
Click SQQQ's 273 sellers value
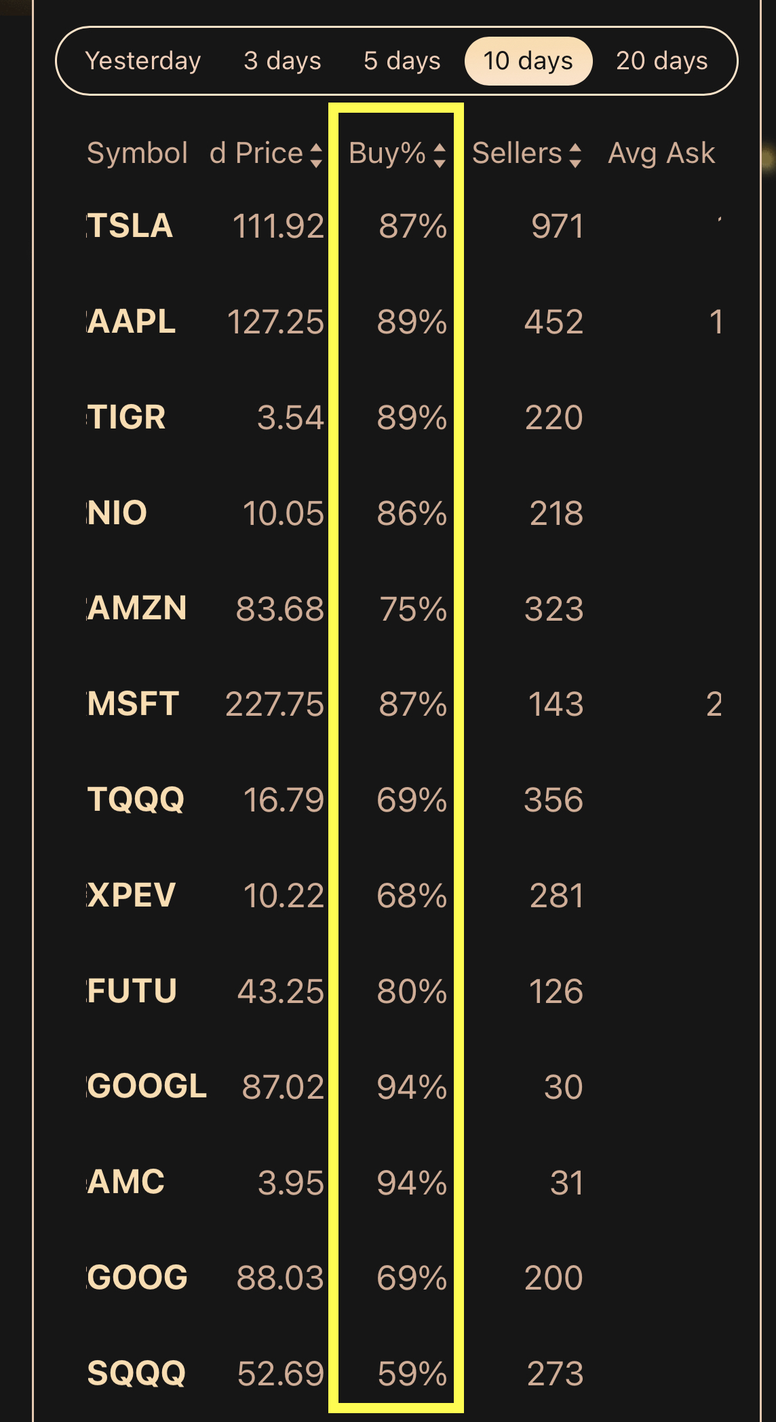[555, 1374]
